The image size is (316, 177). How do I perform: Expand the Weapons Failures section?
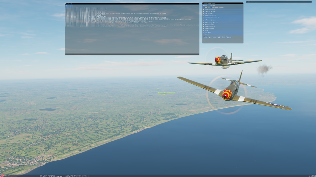click(x=223, y=25)
